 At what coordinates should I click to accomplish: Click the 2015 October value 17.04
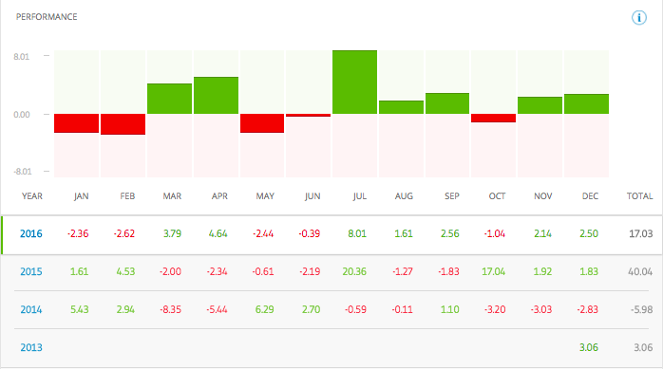(x=493, y=271)
